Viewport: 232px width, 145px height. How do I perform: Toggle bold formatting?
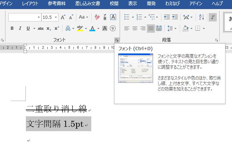(x=12, y=28)
